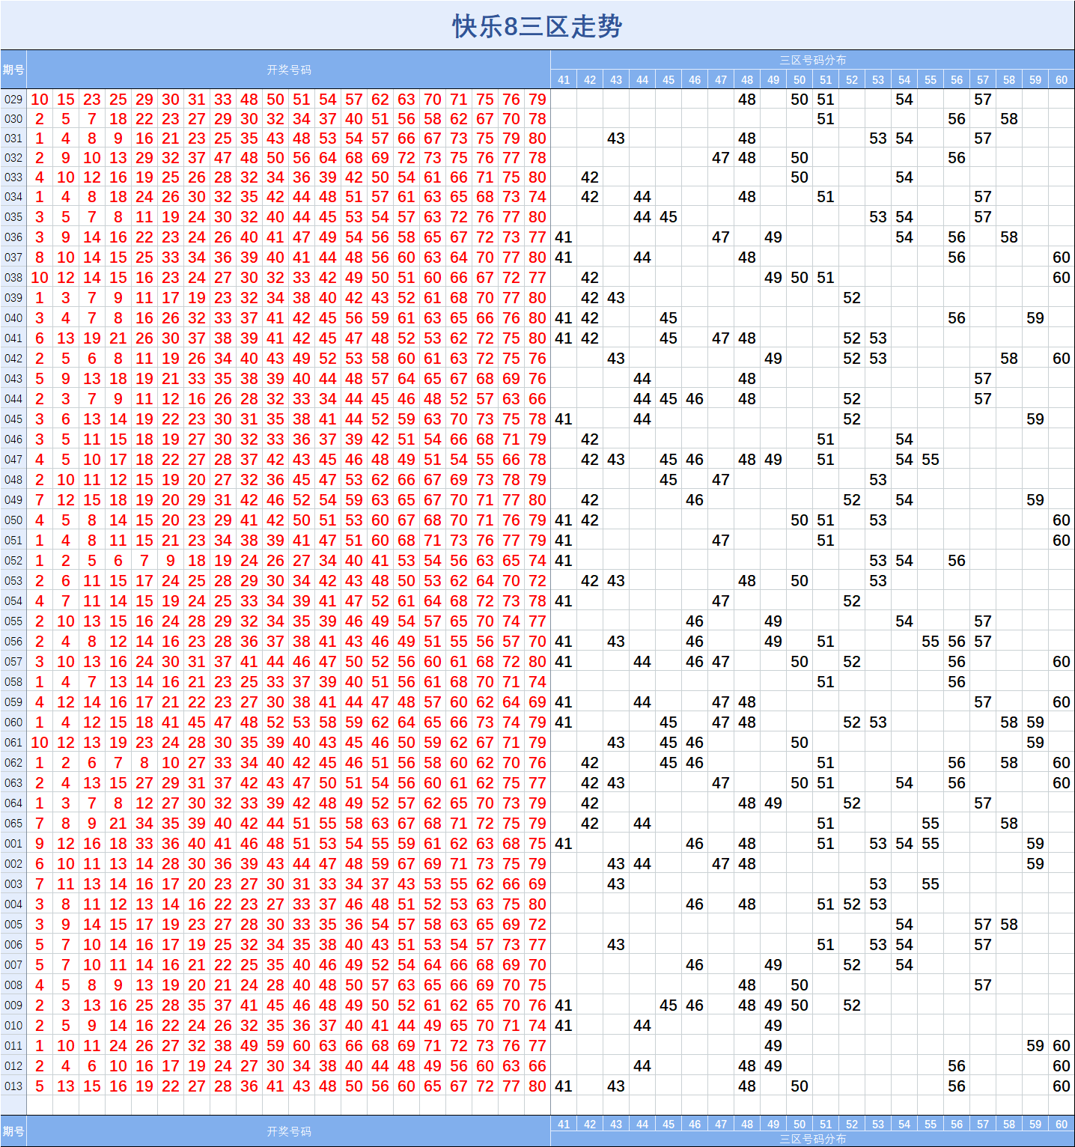Click black 44 in period 012 distribution
Image resolution: width=1075 pixels, height=1147 pixels.
pos(642,1066)
